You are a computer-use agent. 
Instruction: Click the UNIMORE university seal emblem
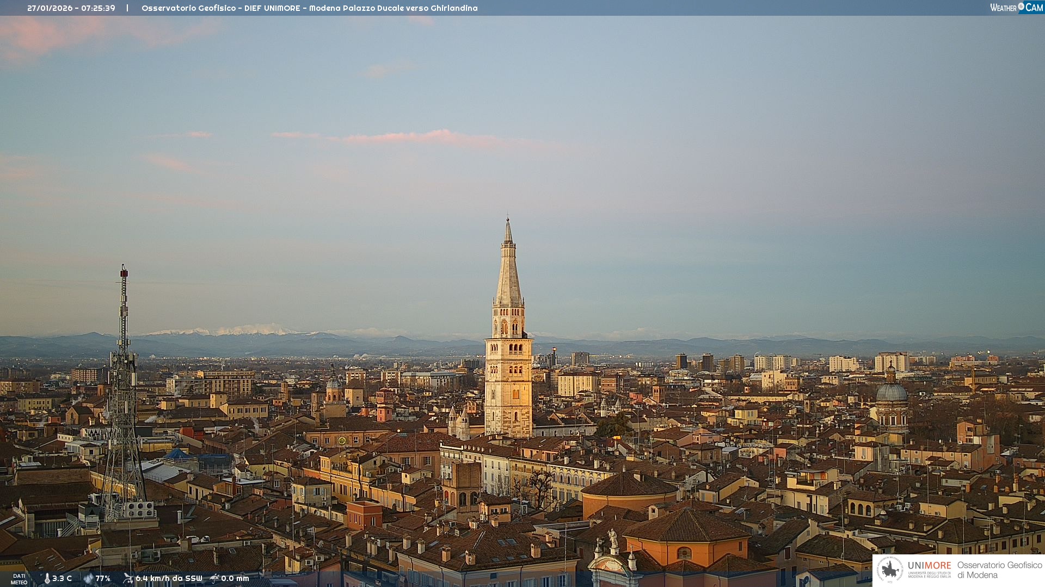(890, 570)
